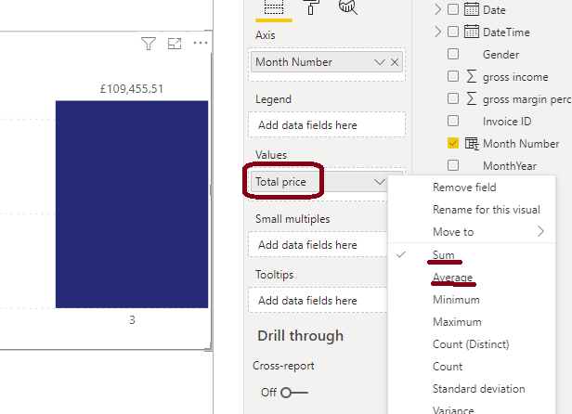Select Count (Distinct) aggregation
The width and height of the screenshot is (572, 414).
(471, 344)
